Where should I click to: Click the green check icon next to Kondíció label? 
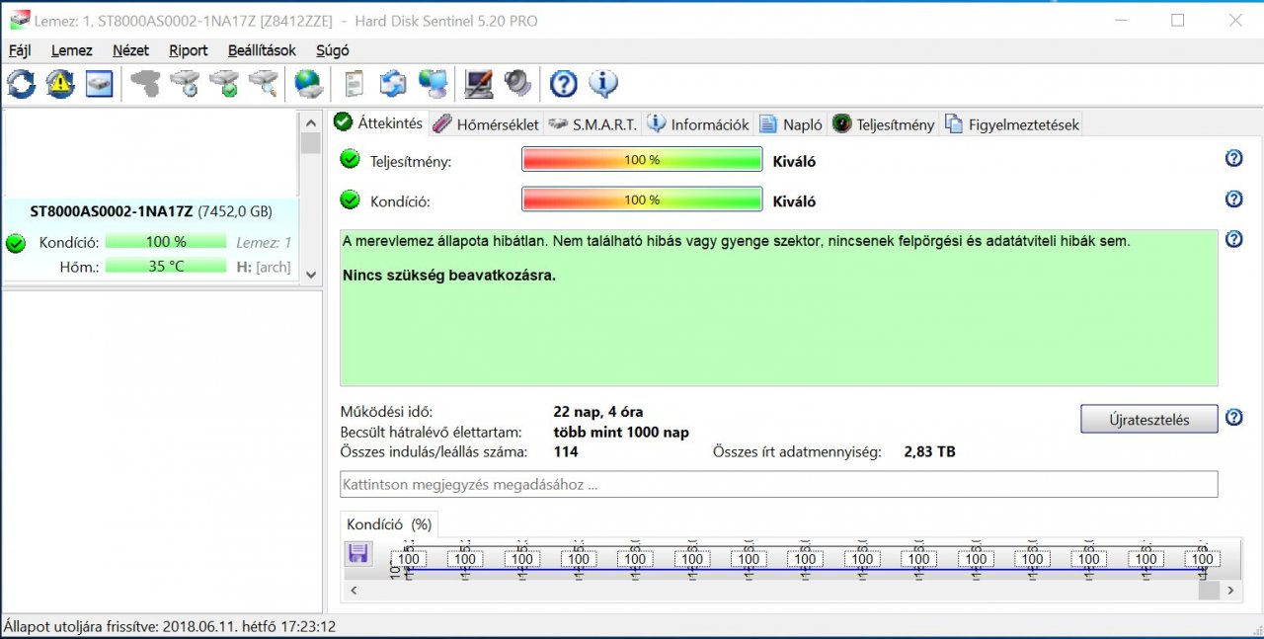(x=350, y=200)
